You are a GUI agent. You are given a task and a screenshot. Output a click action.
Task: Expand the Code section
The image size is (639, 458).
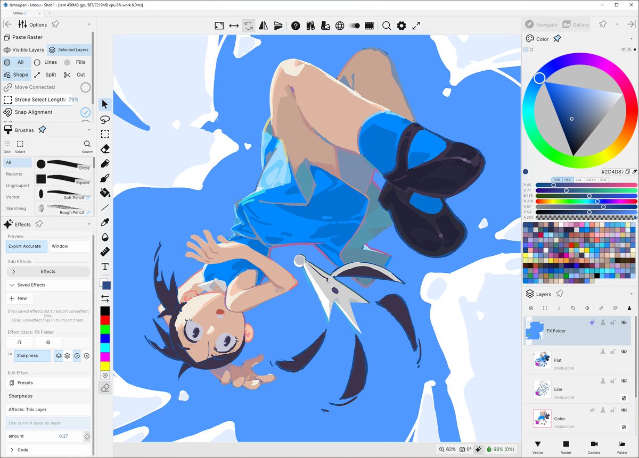(49, 450)
